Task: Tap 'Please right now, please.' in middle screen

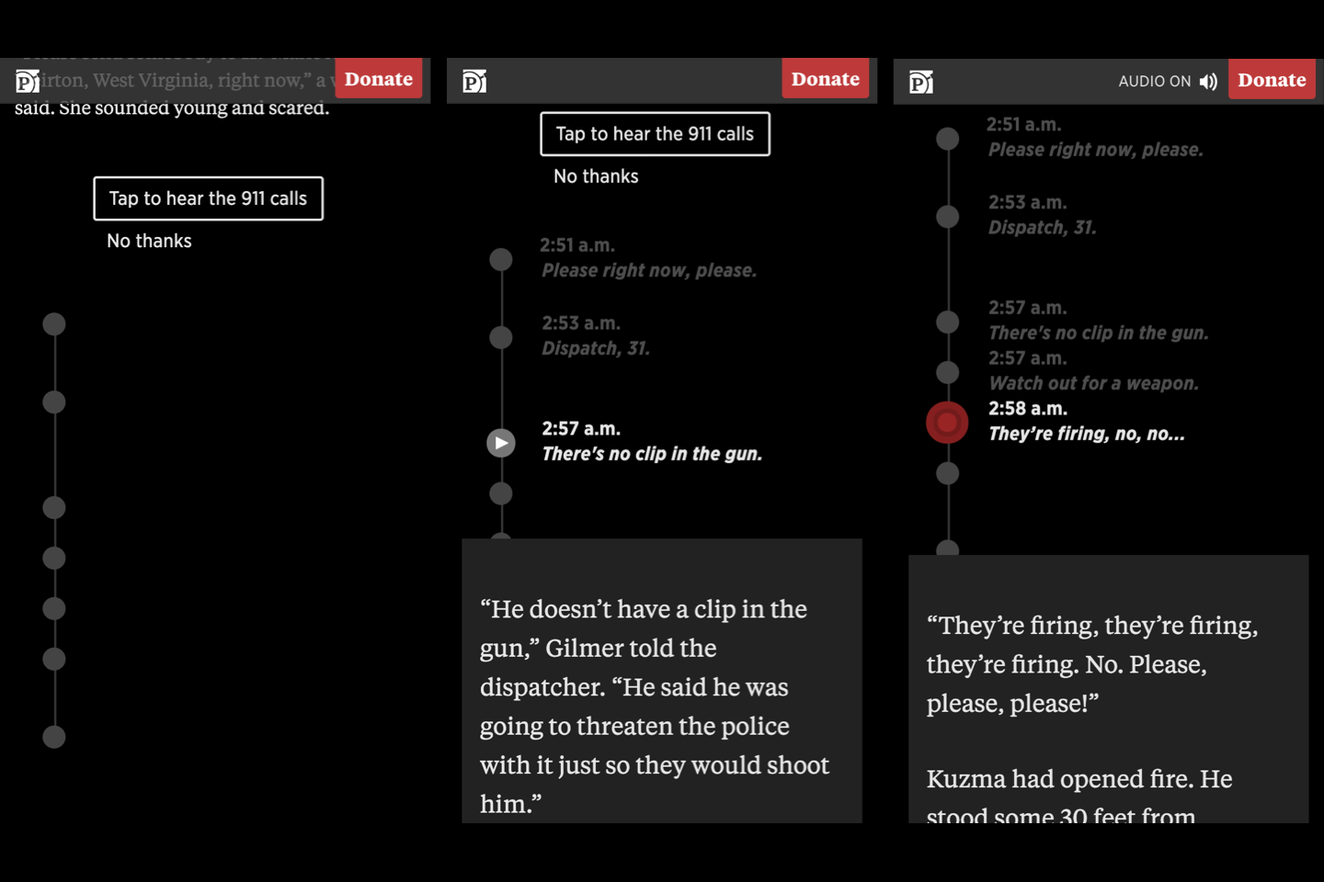Action: [649, 271]
